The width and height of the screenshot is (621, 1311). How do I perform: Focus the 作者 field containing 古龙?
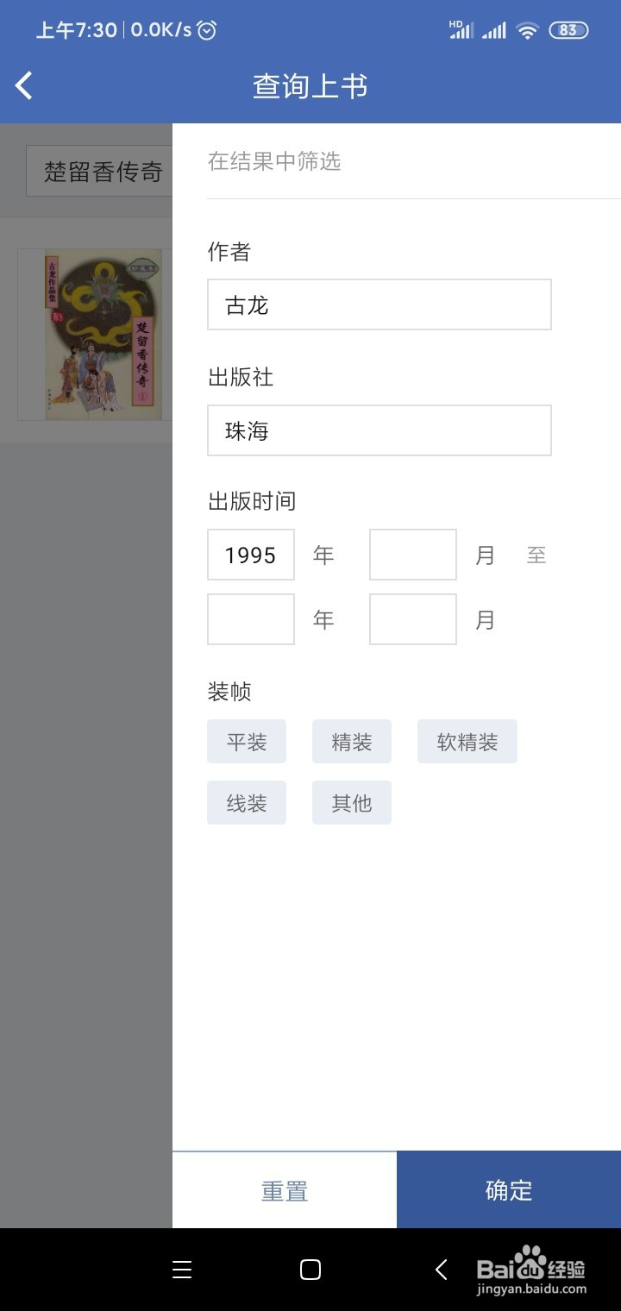click(379, 304)
